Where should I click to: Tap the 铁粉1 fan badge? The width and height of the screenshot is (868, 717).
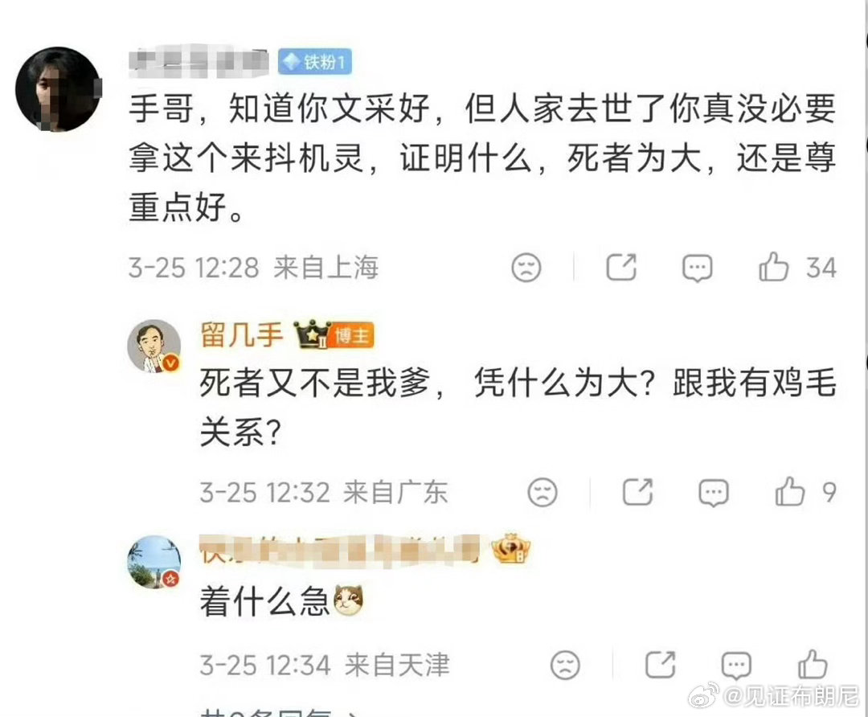point(314,61)
